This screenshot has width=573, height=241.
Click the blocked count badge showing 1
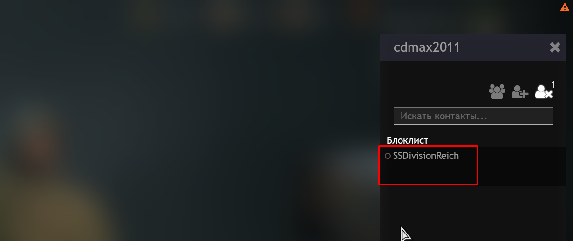point(553,84)
